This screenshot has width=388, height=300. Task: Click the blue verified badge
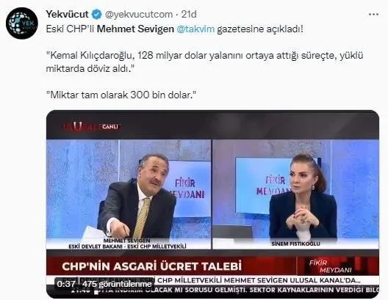click(97, 15)
